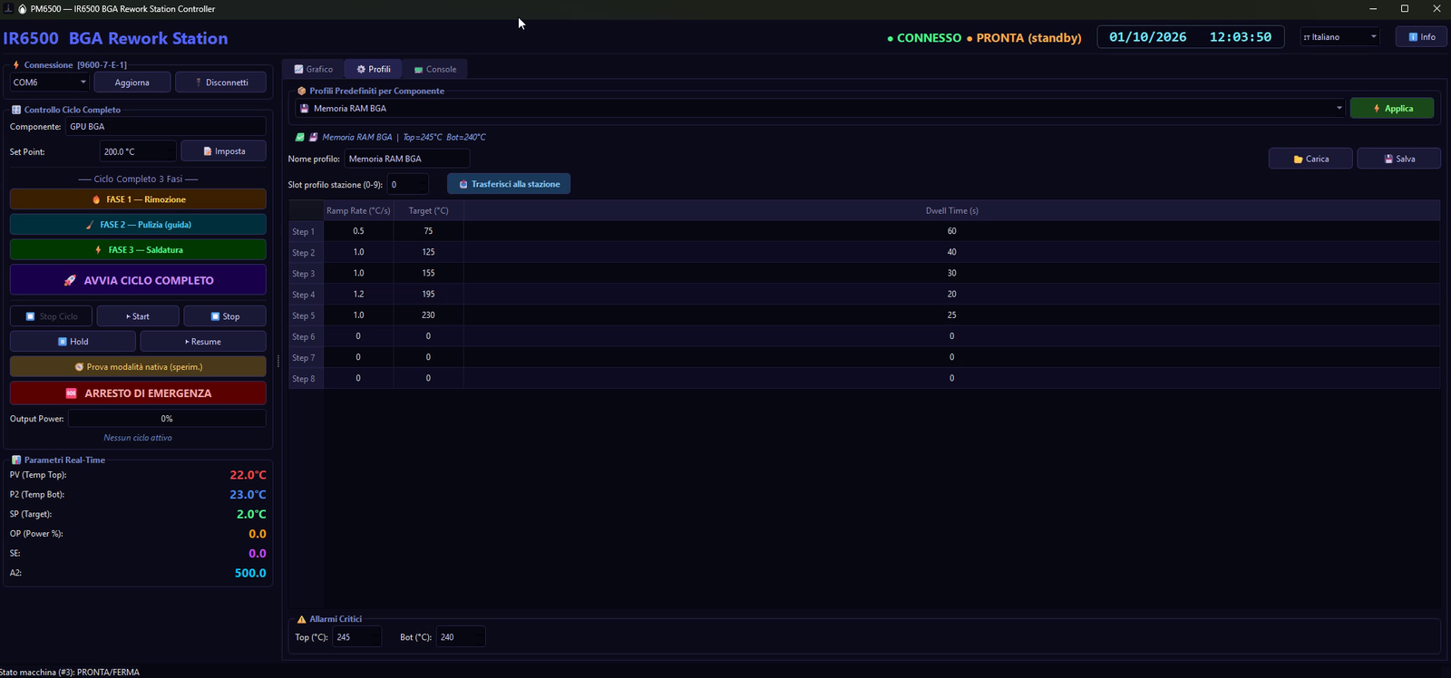Open the Italiano language selector
The image size is (1451, 678).
click(x=1340, y=37)
